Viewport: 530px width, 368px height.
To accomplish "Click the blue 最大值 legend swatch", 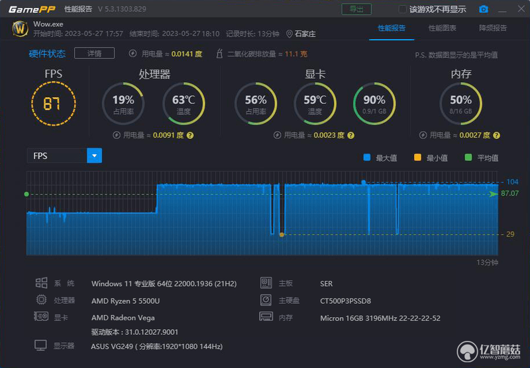I will point(367,158).
